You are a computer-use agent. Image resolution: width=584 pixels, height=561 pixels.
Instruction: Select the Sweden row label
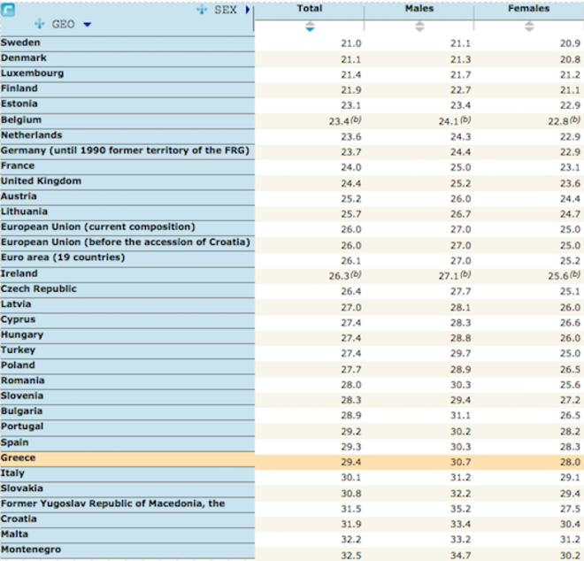click(x=20, y=42)
